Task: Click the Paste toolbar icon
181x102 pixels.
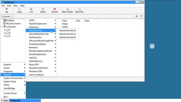Action: point(43,9)
